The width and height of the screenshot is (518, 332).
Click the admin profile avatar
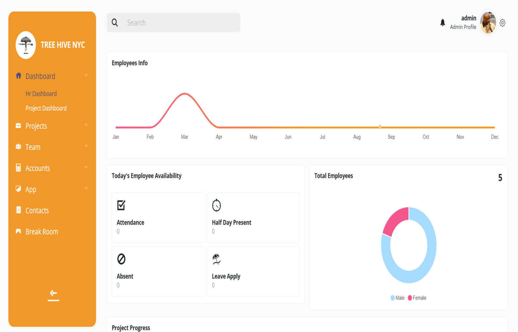click(x=488, y=23)
